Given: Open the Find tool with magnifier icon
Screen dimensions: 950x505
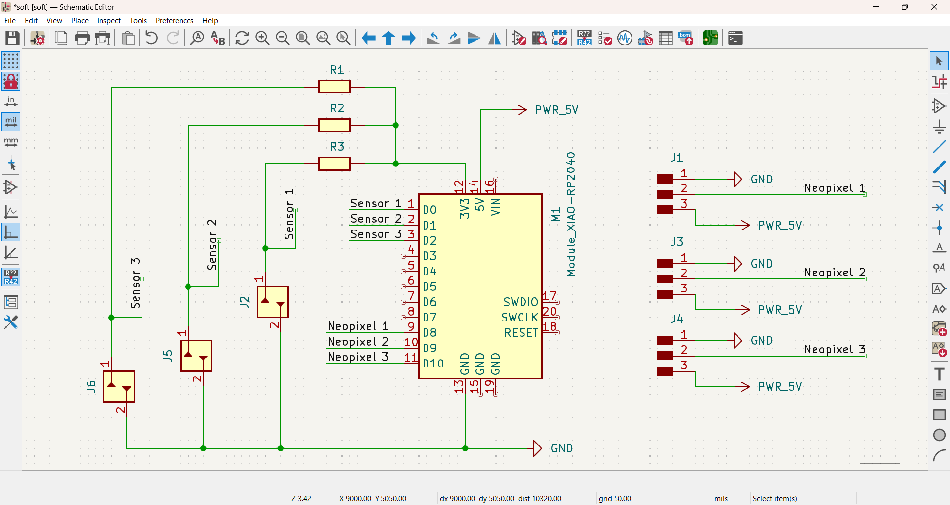Looking at the screenshot, I should point(197,38).
